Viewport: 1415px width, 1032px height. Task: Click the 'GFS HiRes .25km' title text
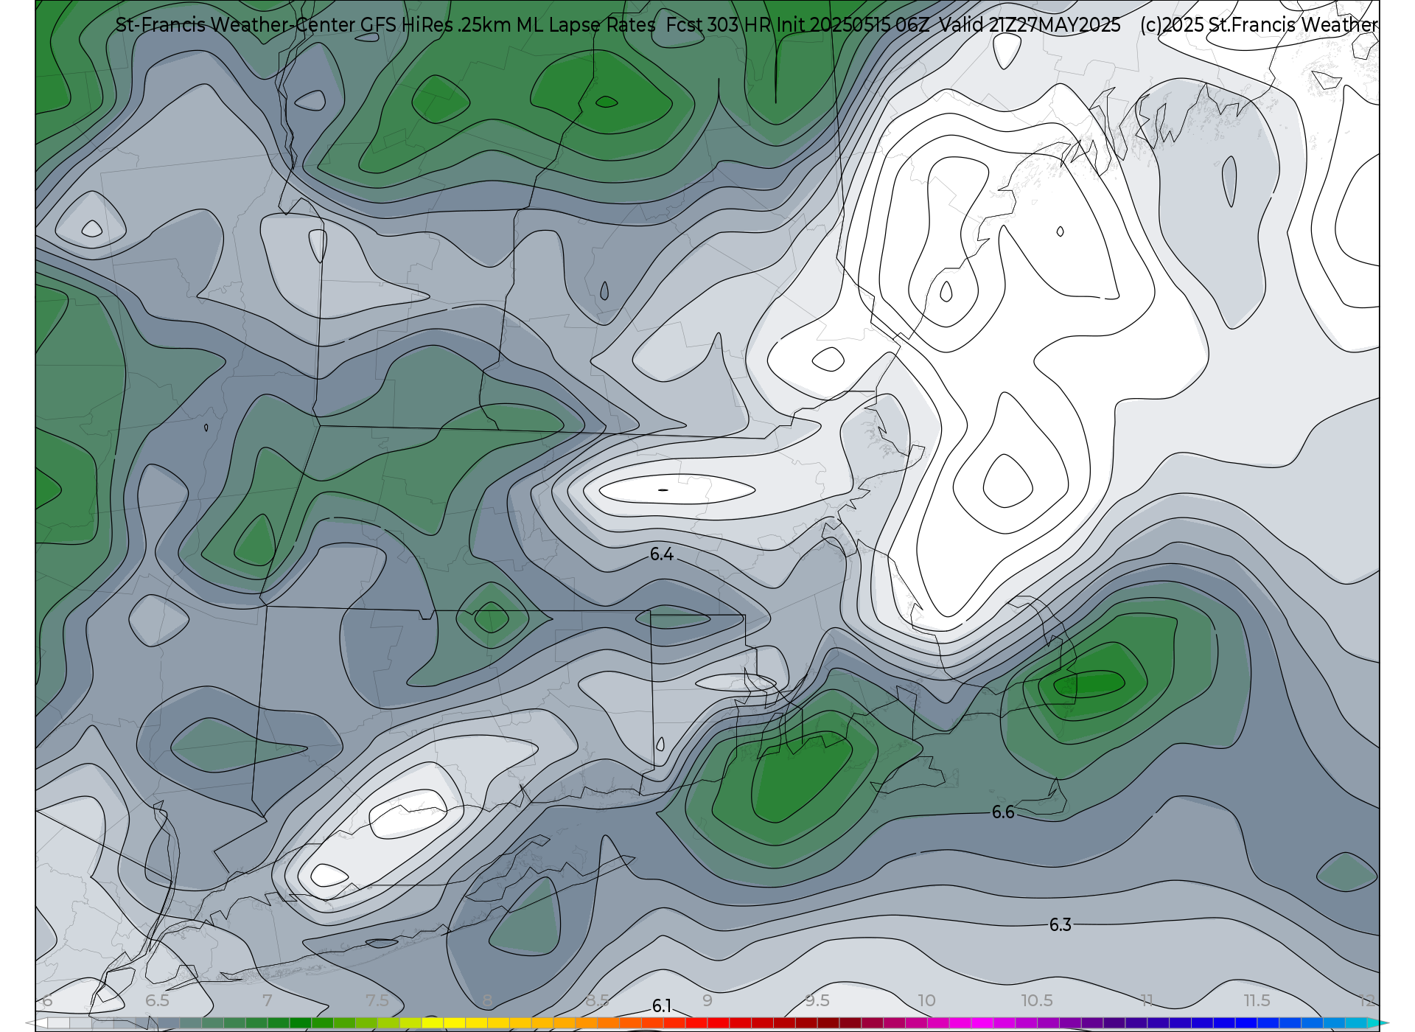[x=436, y=25]
